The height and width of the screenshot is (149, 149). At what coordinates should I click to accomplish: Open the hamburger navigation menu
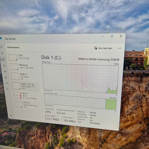(1, 47)
